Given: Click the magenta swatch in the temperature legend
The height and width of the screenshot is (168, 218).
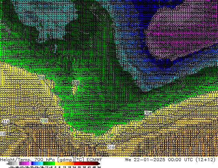Looking at the screenshot, I should [x=26, y=164].
